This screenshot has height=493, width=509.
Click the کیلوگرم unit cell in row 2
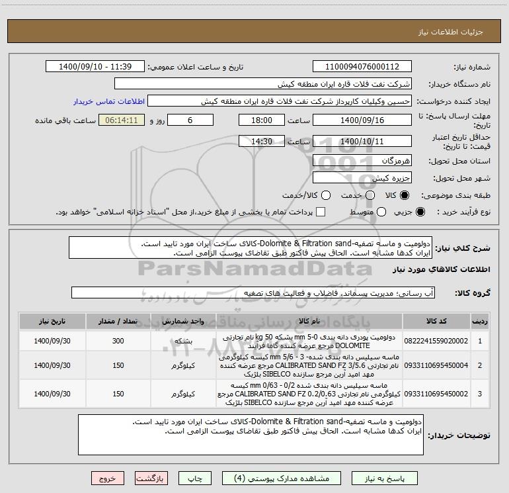[183, 365]
